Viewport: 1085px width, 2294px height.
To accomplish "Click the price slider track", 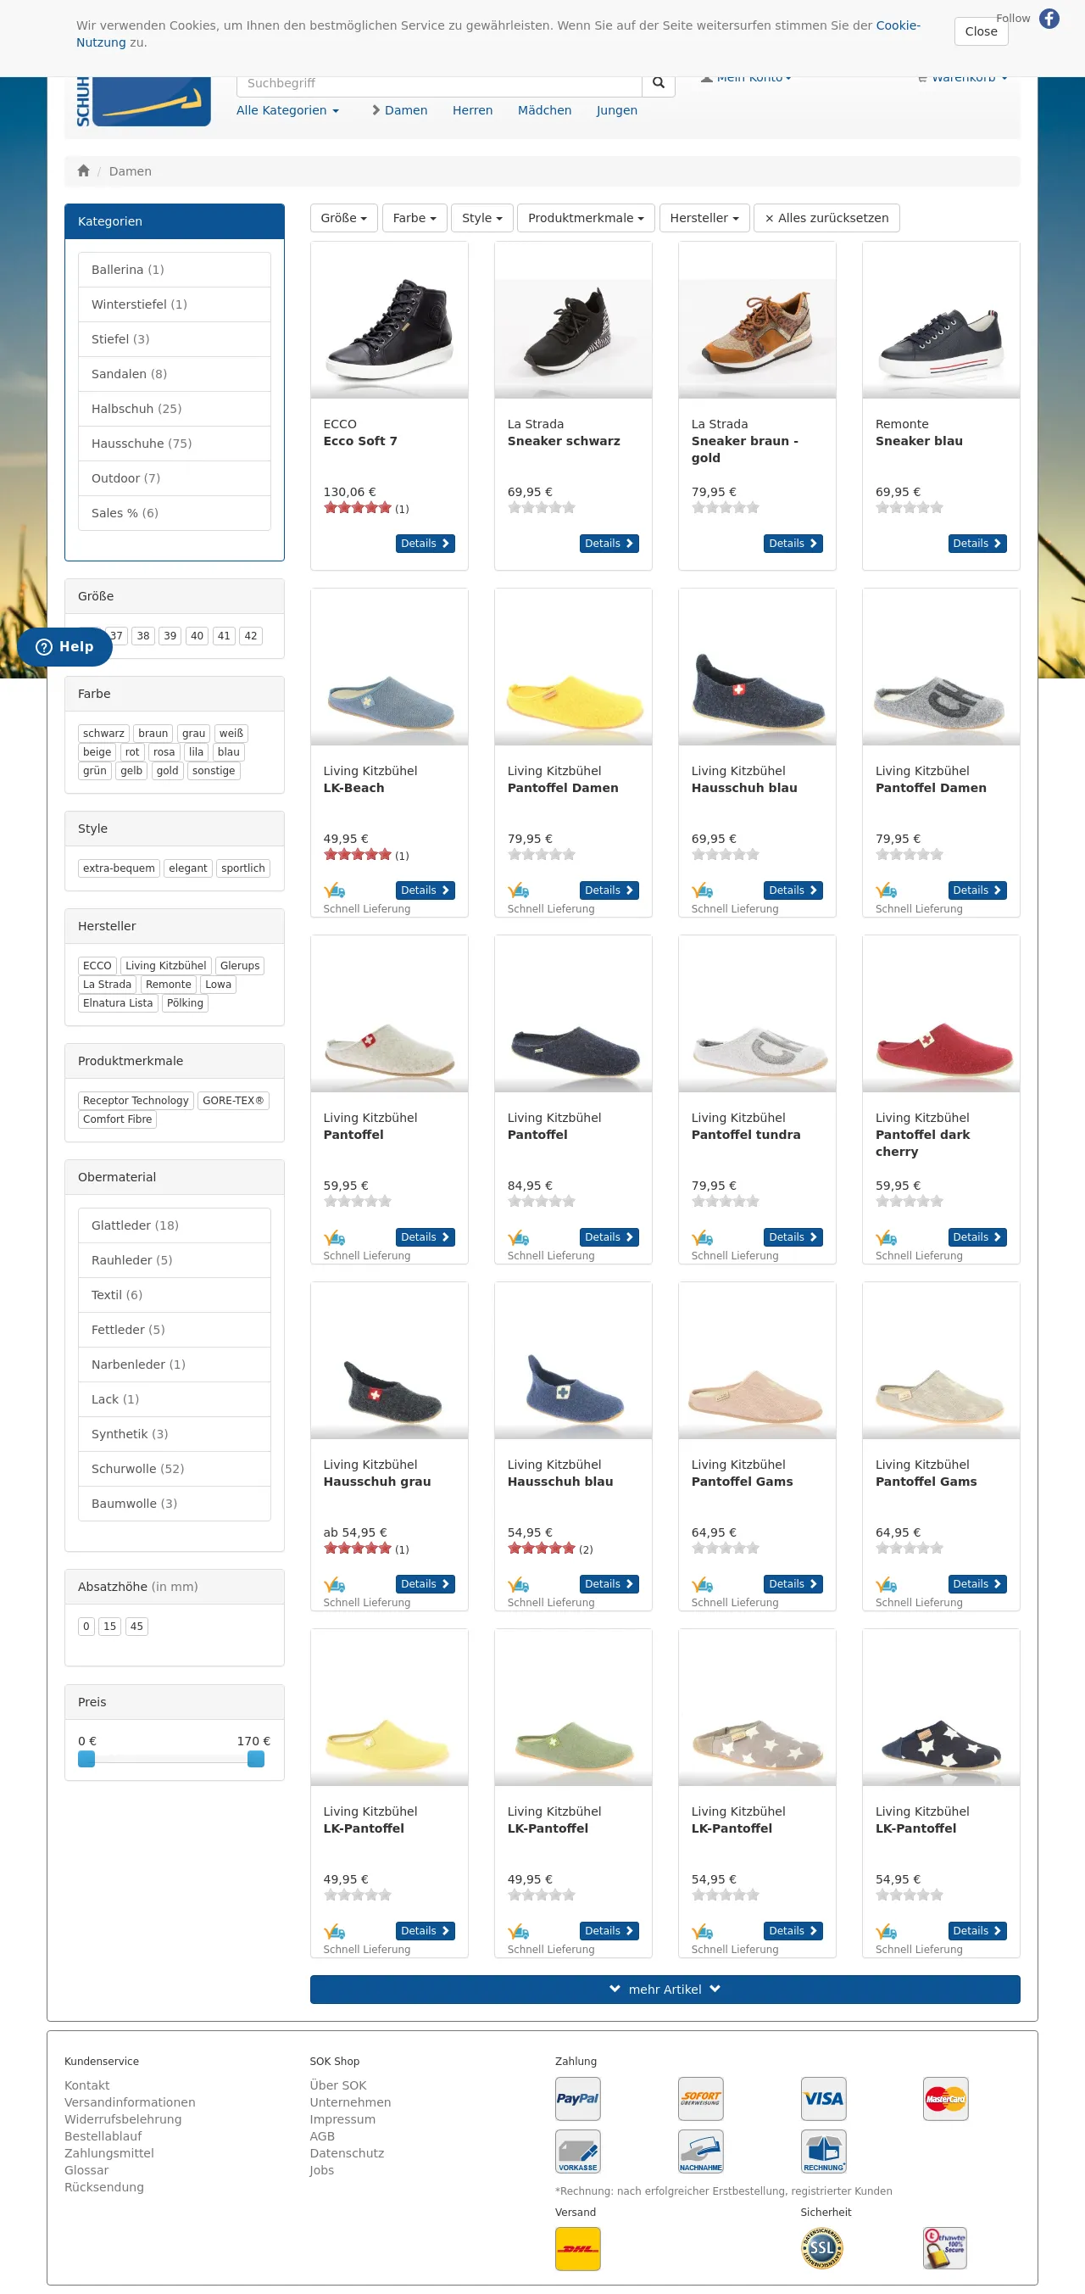I will [171, 1759].
